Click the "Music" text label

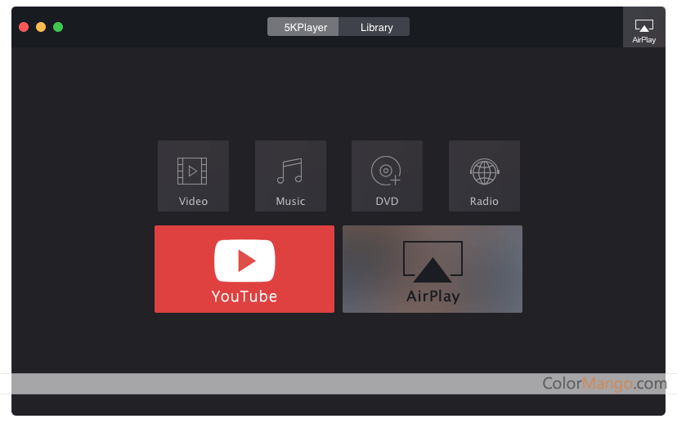pos(290,201)
